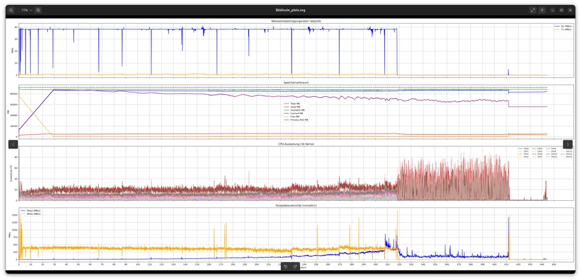Close the libbitcoin_plots.svg window
The height and width of the screenshot is (280, 581).
click(x=570, y=10)
